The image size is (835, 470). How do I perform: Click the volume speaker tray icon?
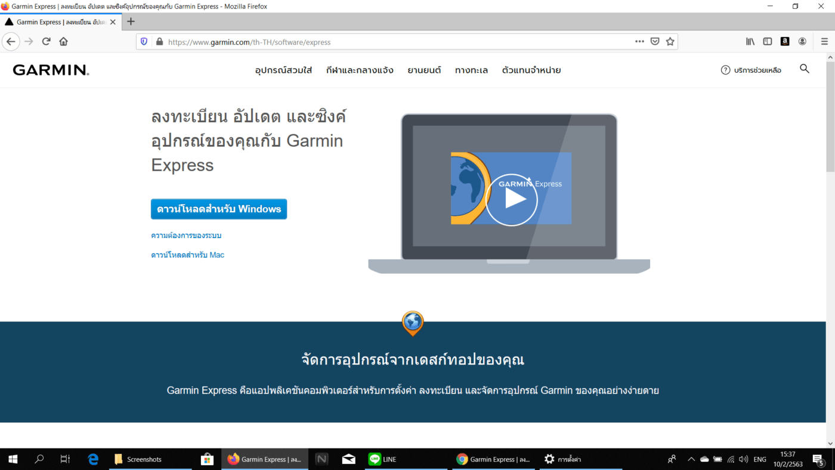click(743, 459)
